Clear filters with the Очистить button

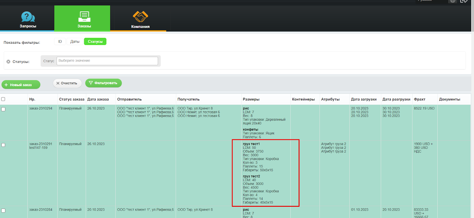click(x=67, y=83)
